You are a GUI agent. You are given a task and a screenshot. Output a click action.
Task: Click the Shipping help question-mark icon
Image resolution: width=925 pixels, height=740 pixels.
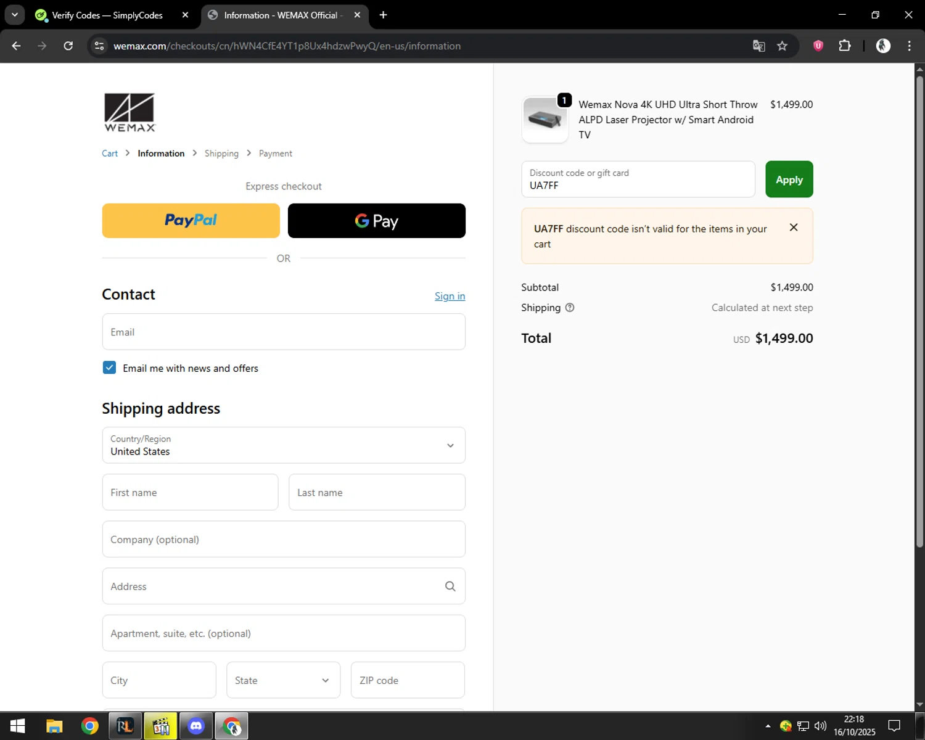570,308
